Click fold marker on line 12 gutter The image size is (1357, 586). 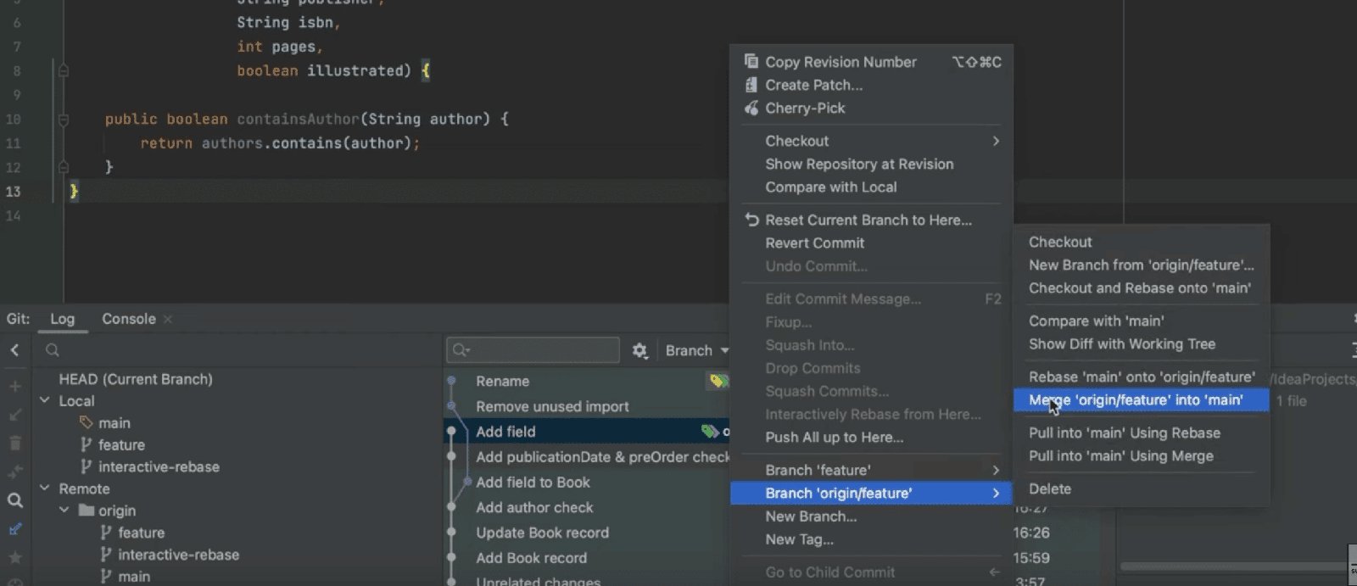tap(63, 167)
